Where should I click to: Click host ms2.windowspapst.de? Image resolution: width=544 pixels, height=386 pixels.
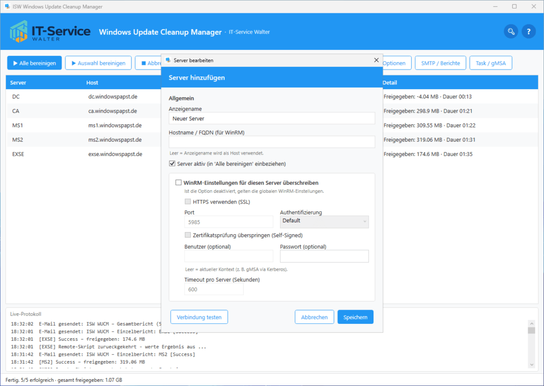tap(115, 140)
